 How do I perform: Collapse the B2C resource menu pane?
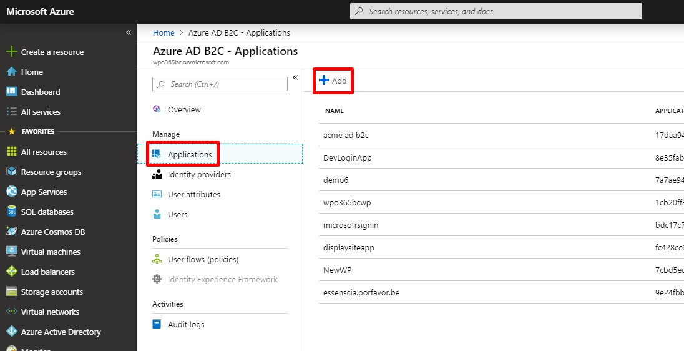point(295,77)
